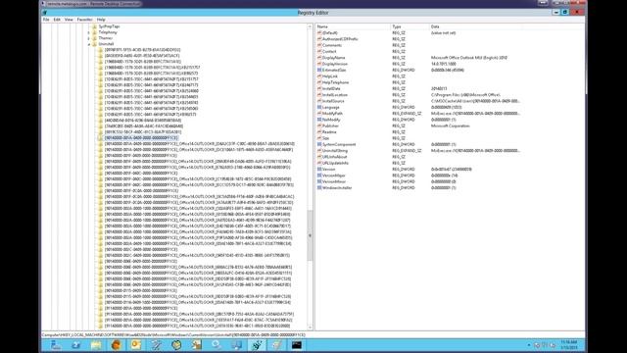Open File Explorer from the taskbar
The image size is (627, 353).
96,345
